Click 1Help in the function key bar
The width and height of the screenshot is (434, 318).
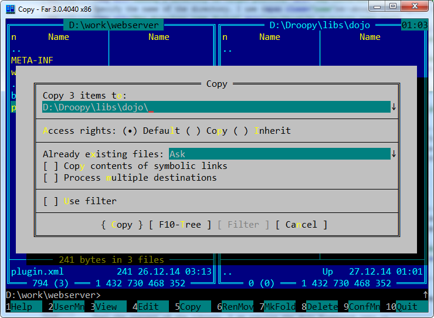tap(24, 307)
